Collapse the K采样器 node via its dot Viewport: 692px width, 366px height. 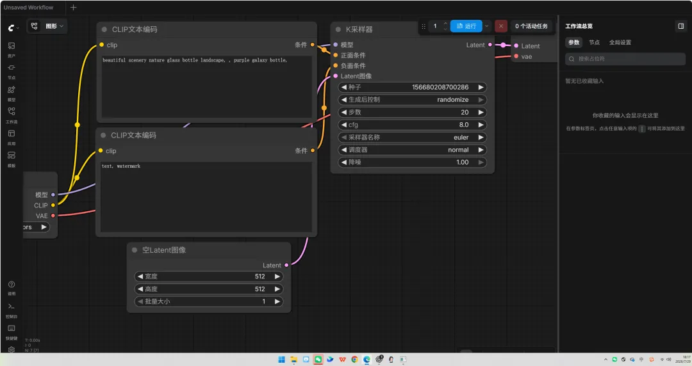(x=338, y=29)
